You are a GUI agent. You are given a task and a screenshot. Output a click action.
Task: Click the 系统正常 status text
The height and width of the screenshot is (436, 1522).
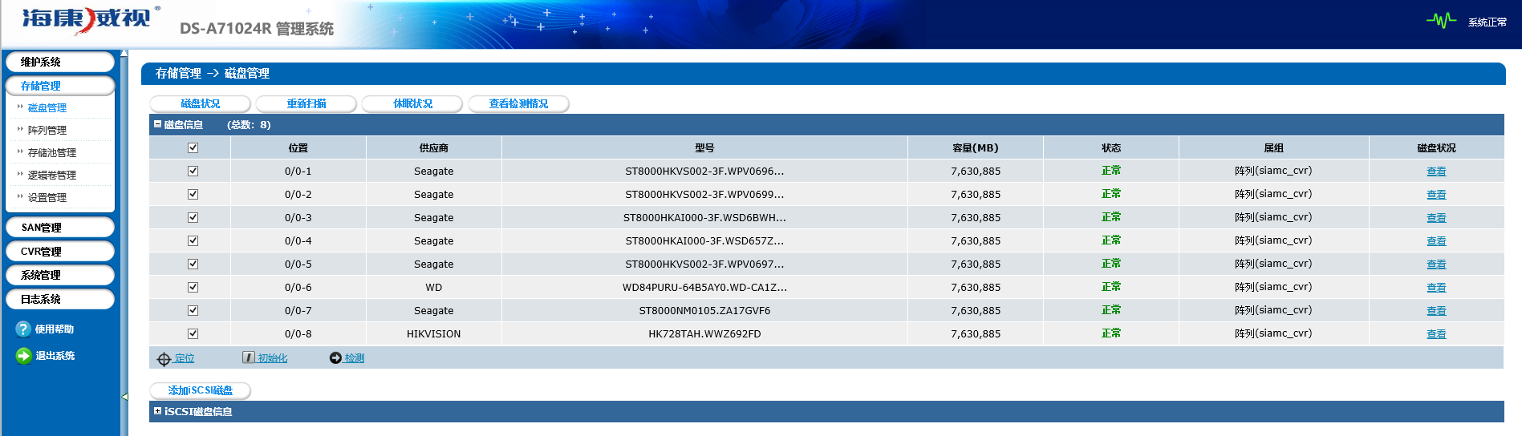[x=1488, y=22]
